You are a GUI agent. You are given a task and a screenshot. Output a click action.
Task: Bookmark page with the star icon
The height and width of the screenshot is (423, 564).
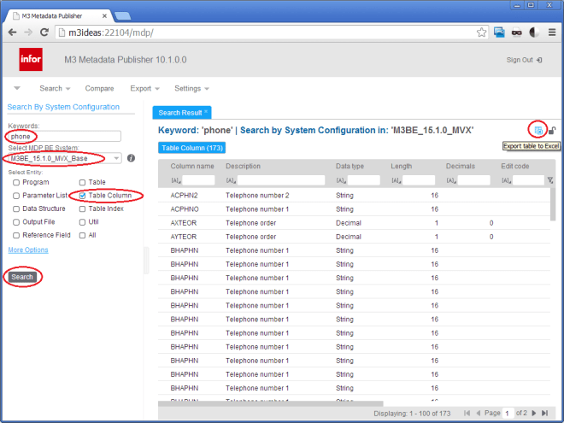(479, 32)
